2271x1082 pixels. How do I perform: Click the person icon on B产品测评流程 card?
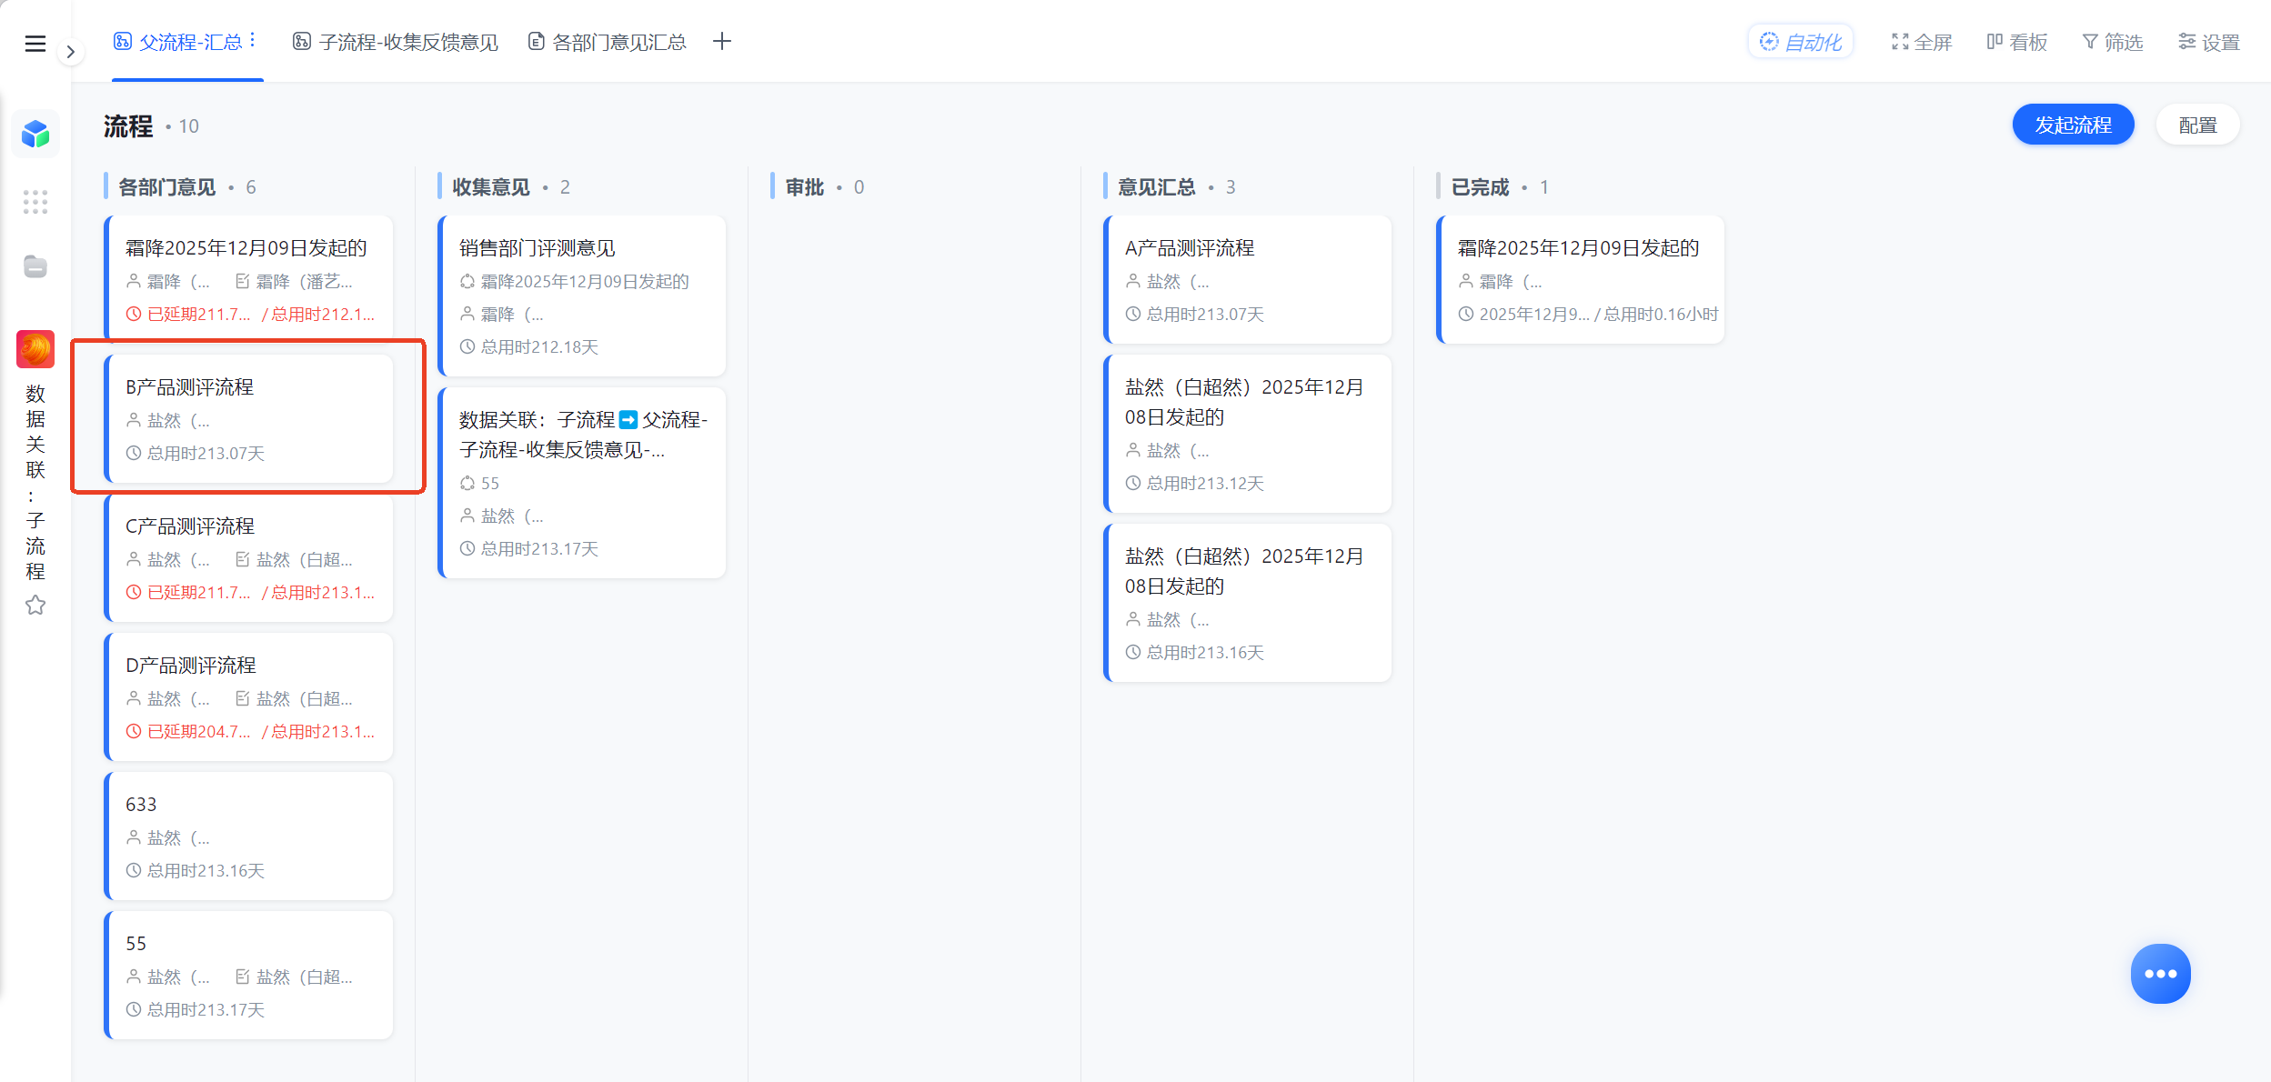click(134, 421)
